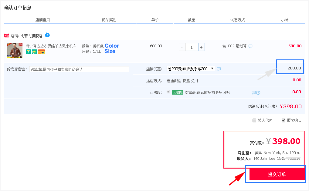The image size is (309, 191).
Task: Increase quantity with the plus button
Action: 201,47
